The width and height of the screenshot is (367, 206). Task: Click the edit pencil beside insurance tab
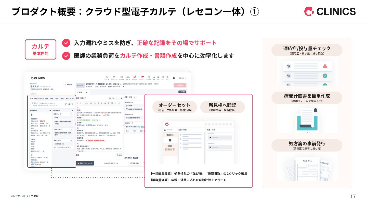point(87,92)
